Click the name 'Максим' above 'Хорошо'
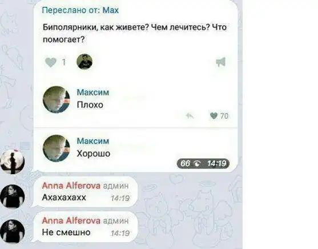 click(93, 141)
